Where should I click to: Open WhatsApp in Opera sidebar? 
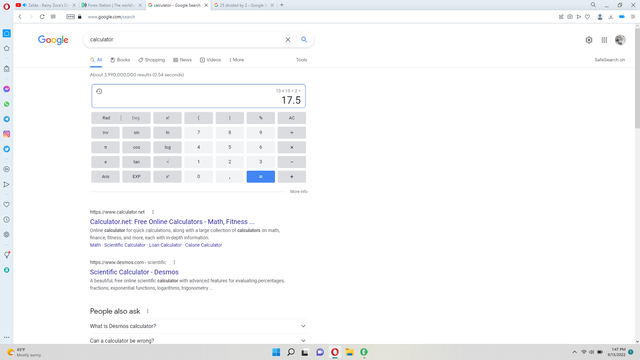(7, 104)
